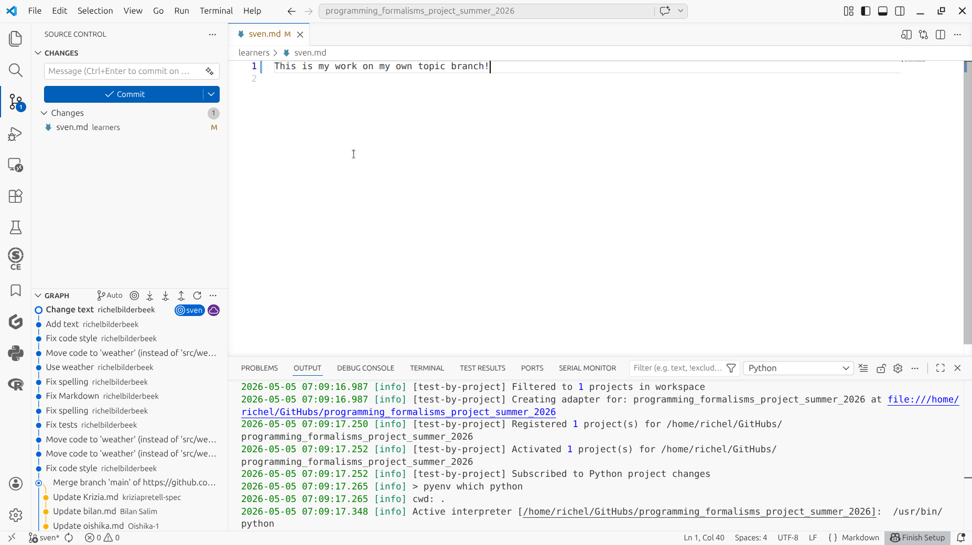Screen dimensions: 972x545
Task: Toggle the primary side bar
Action: (866, 11)
